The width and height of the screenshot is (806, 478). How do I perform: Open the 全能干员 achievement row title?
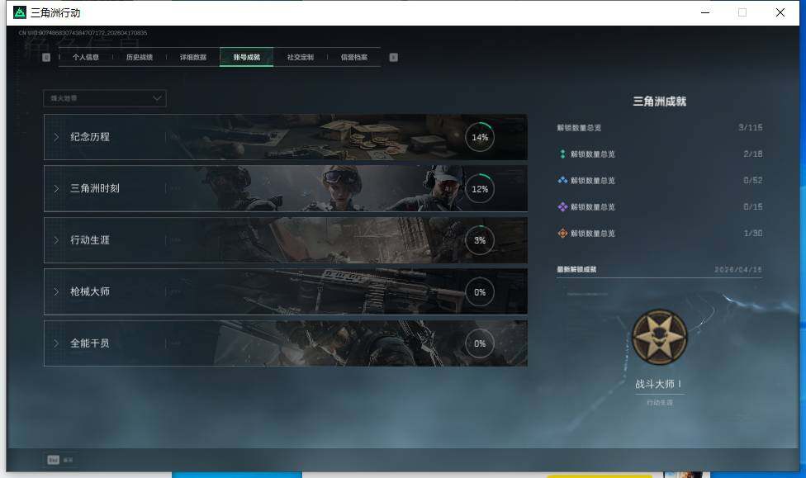(90, 343)
